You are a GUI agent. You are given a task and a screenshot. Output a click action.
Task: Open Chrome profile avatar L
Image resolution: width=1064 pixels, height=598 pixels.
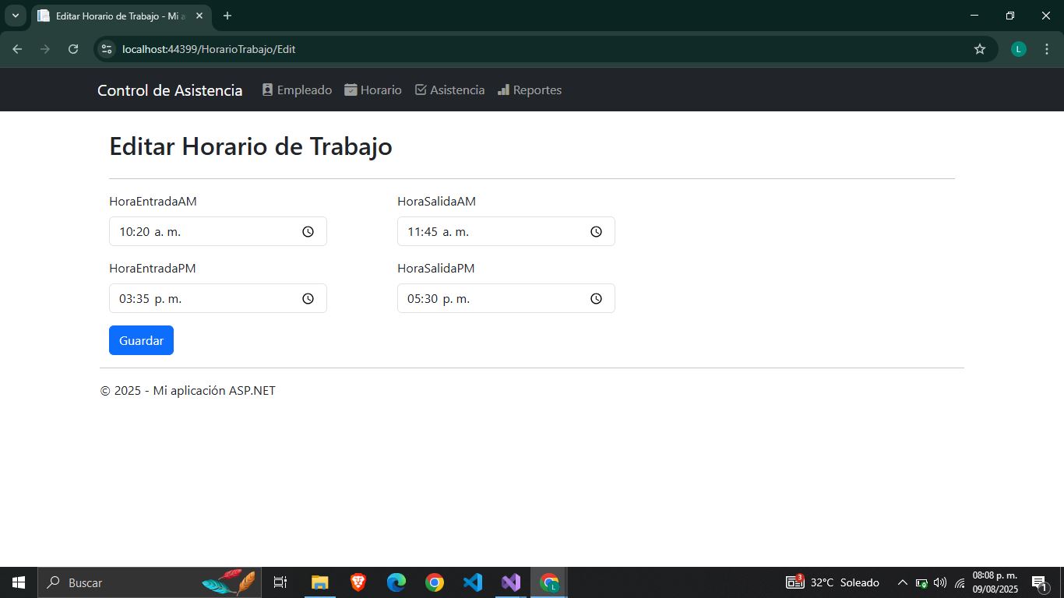tap(1019, 49)
